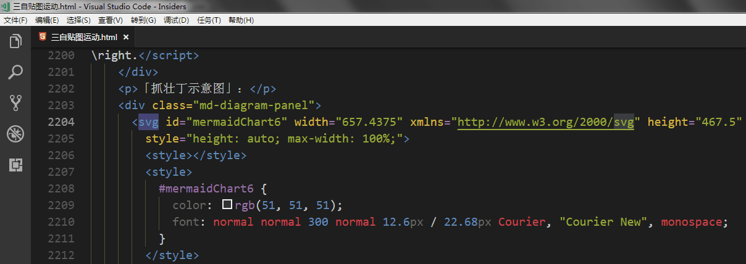
Task: Open the 任务(T) menu
Action: point(209,20)
